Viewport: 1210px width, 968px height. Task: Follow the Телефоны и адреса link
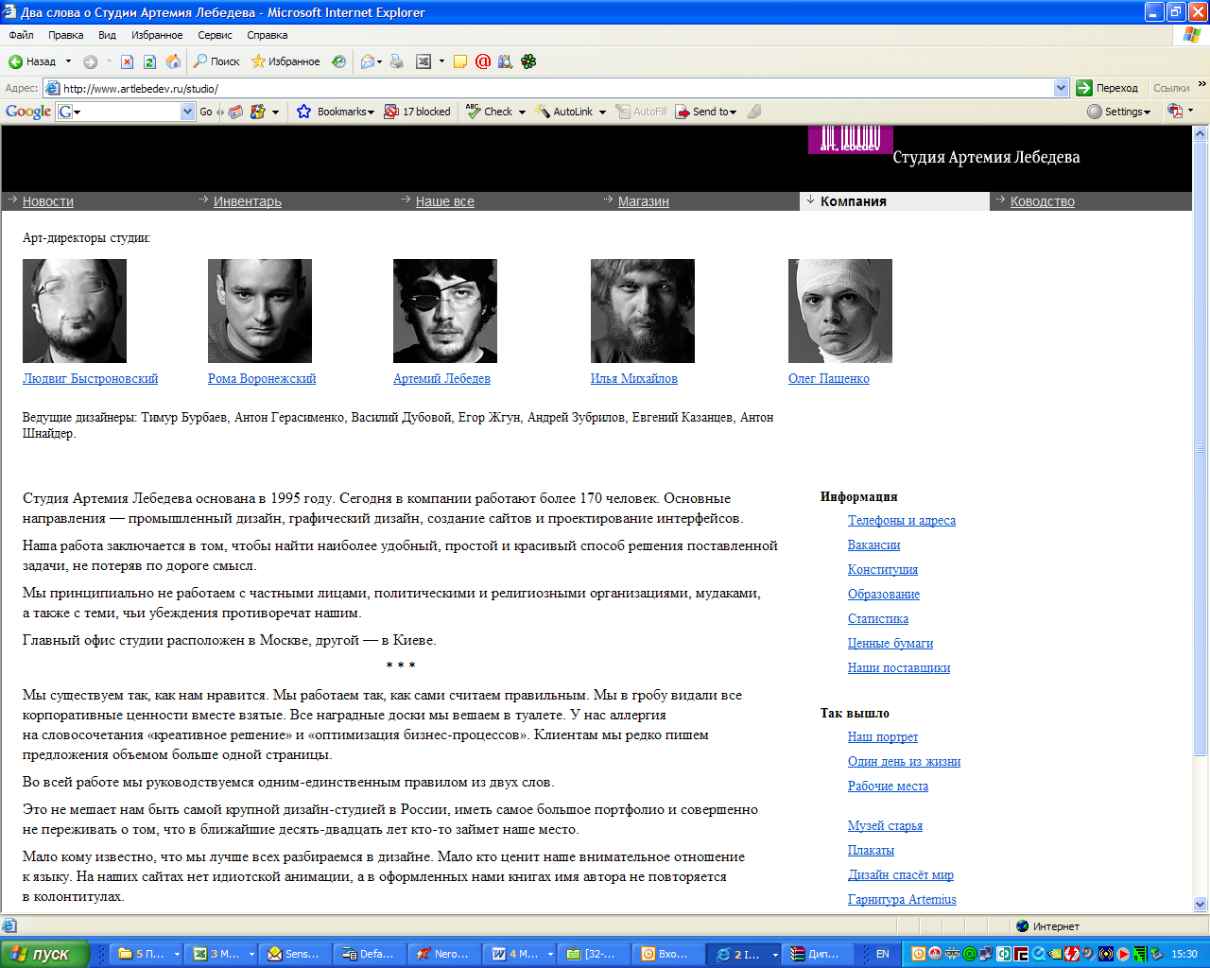click(x=902, y=521)
